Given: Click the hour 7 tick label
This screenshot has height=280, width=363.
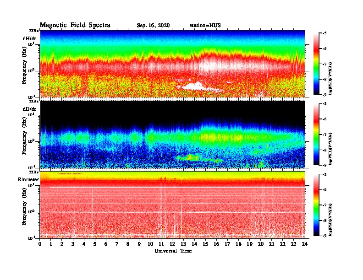Looking at the screenshot, I should pyautogui.click(x=117, y=244).
